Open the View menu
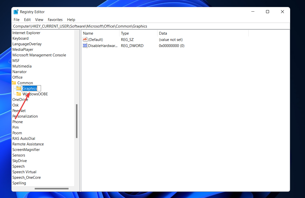The image size is (305, 198). (x=39, y=19)
